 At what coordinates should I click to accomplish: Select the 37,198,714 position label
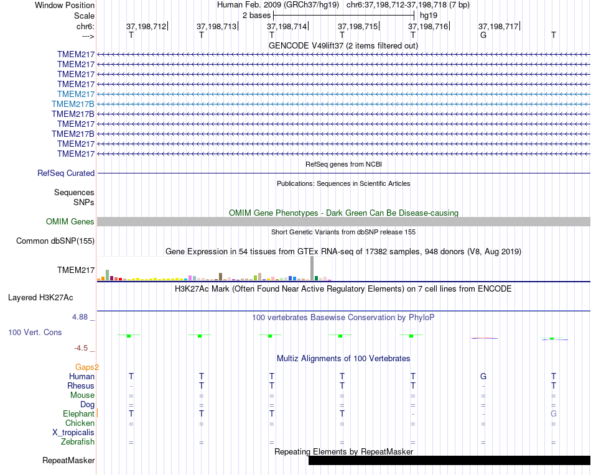(x=287, y=26)
